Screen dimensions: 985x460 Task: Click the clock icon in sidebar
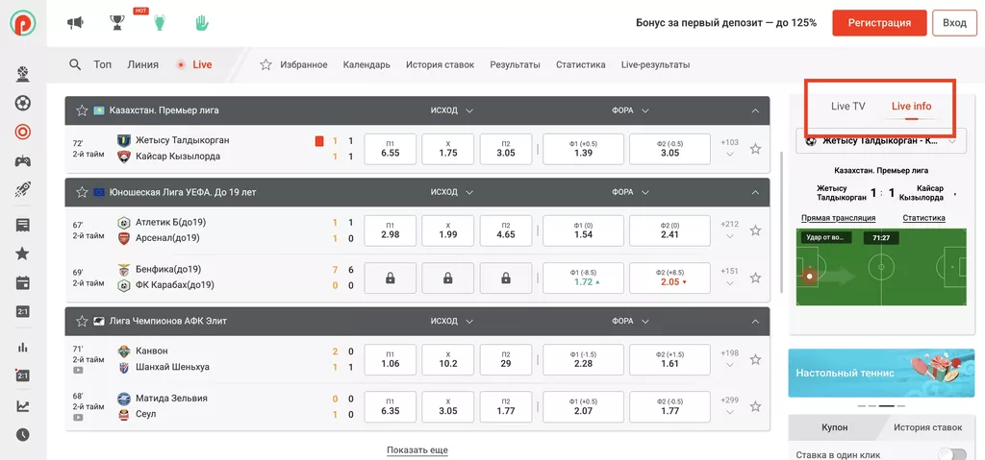tap(23, 435)
